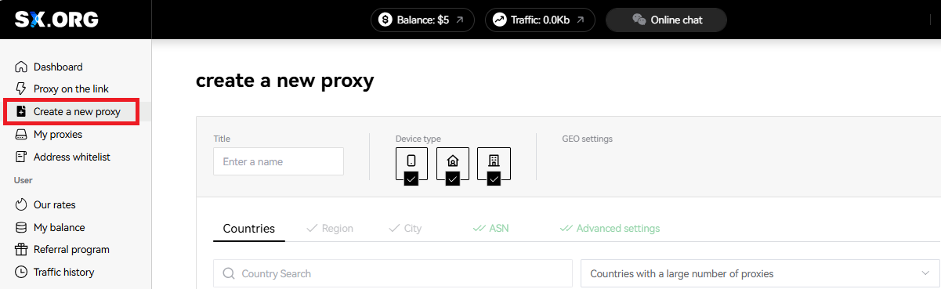
Task: Click the arrow next to Balance: $5
Action: (x=460, y=20)
